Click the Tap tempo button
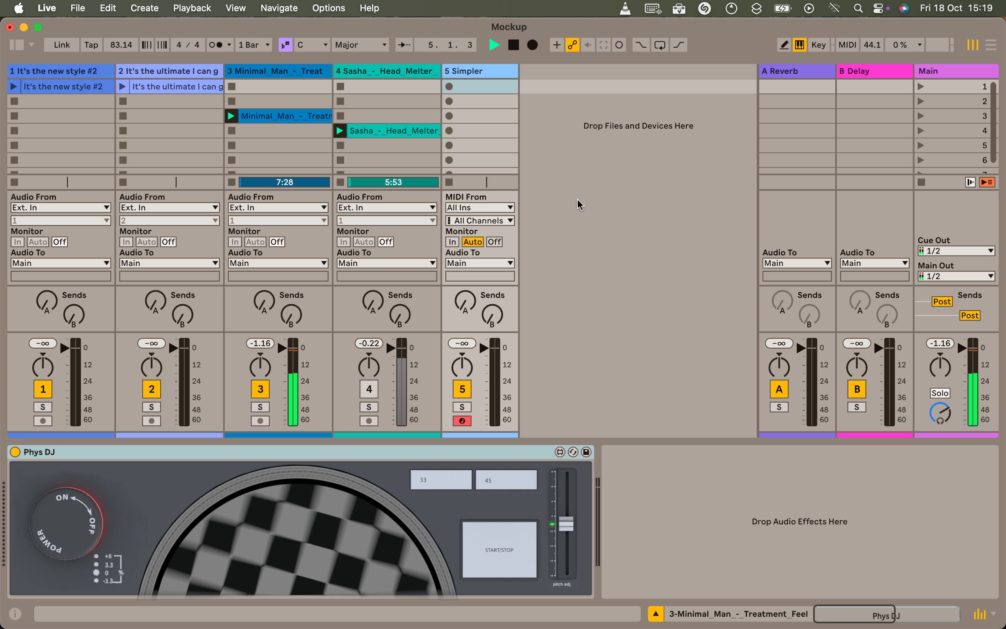 pos(91,45)
